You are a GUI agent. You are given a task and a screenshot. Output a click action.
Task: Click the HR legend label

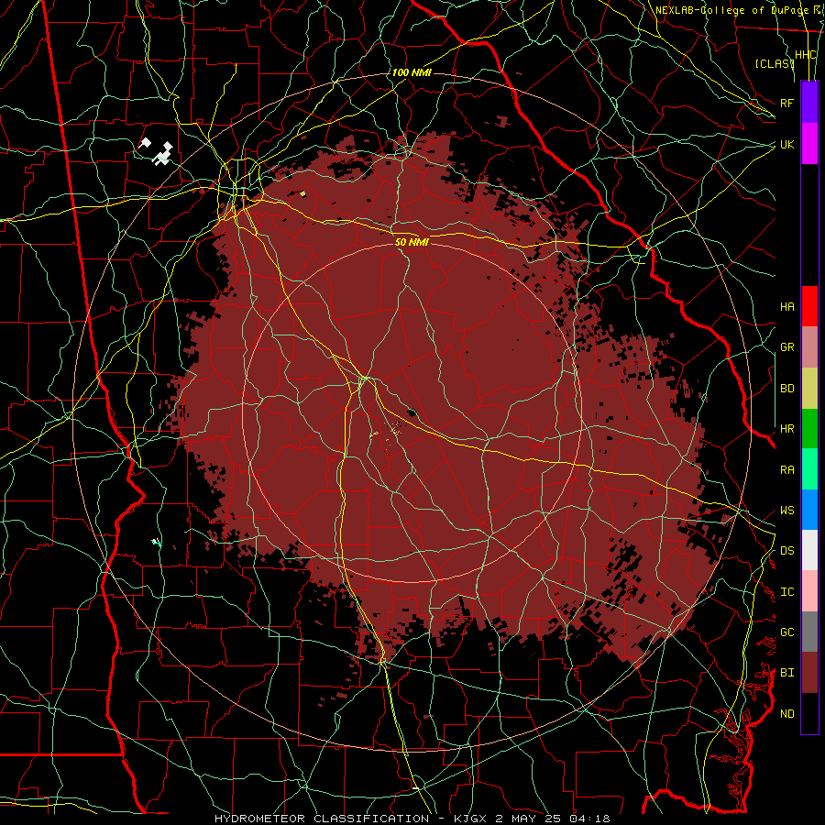(786, 429)
